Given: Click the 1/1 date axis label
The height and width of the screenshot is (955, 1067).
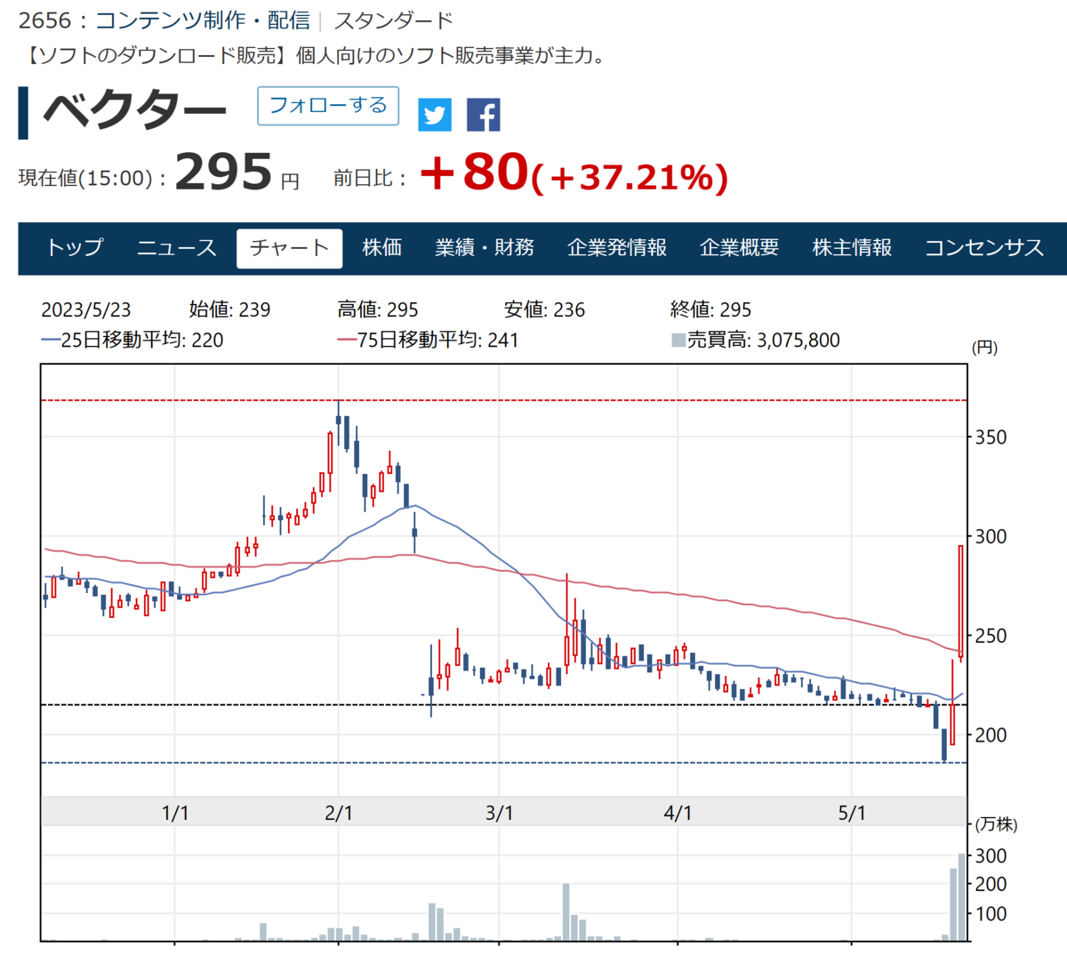Looking at the screenshot, I should [x=175, y=813].
